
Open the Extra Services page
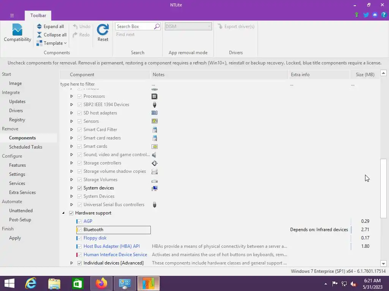(x=22, y=192)
